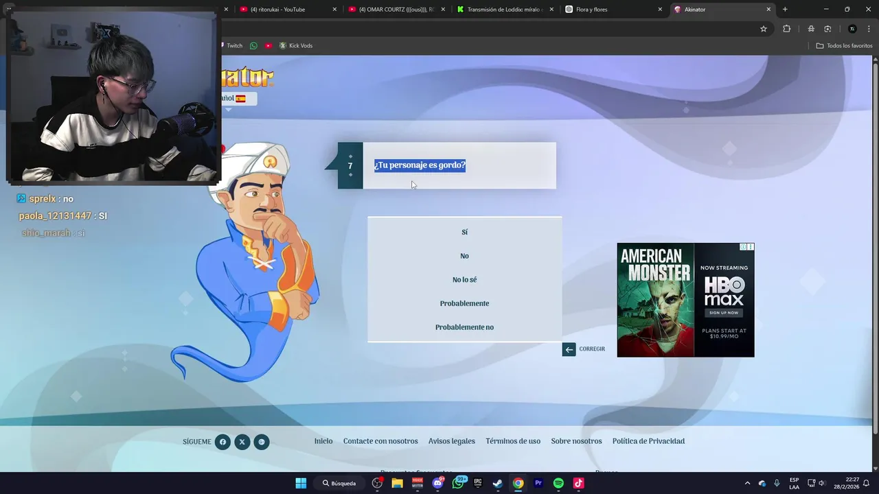Open the Política de Privacidad link
Screen dimensions: 879x494
[x=648, y=441]
